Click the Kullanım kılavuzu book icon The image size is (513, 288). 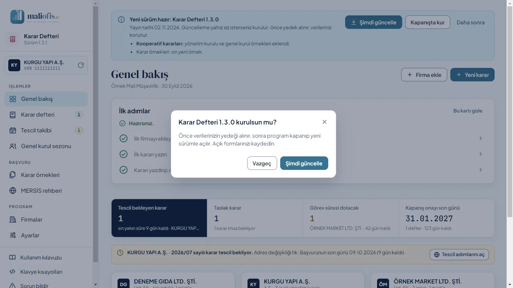[x=12, y=258]
